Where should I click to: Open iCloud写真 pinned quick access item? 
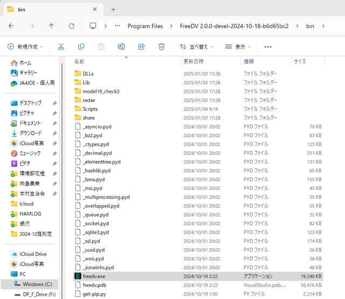(x=27, y=144)
